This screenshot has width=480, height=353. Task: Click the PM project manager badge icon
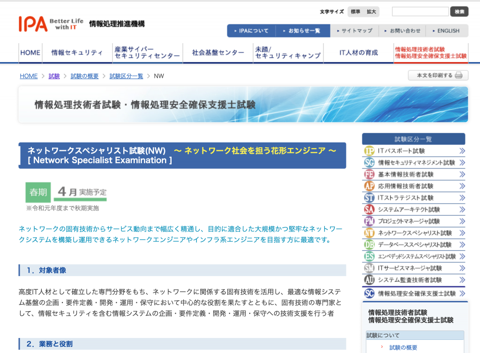click(x=369, y=221)
